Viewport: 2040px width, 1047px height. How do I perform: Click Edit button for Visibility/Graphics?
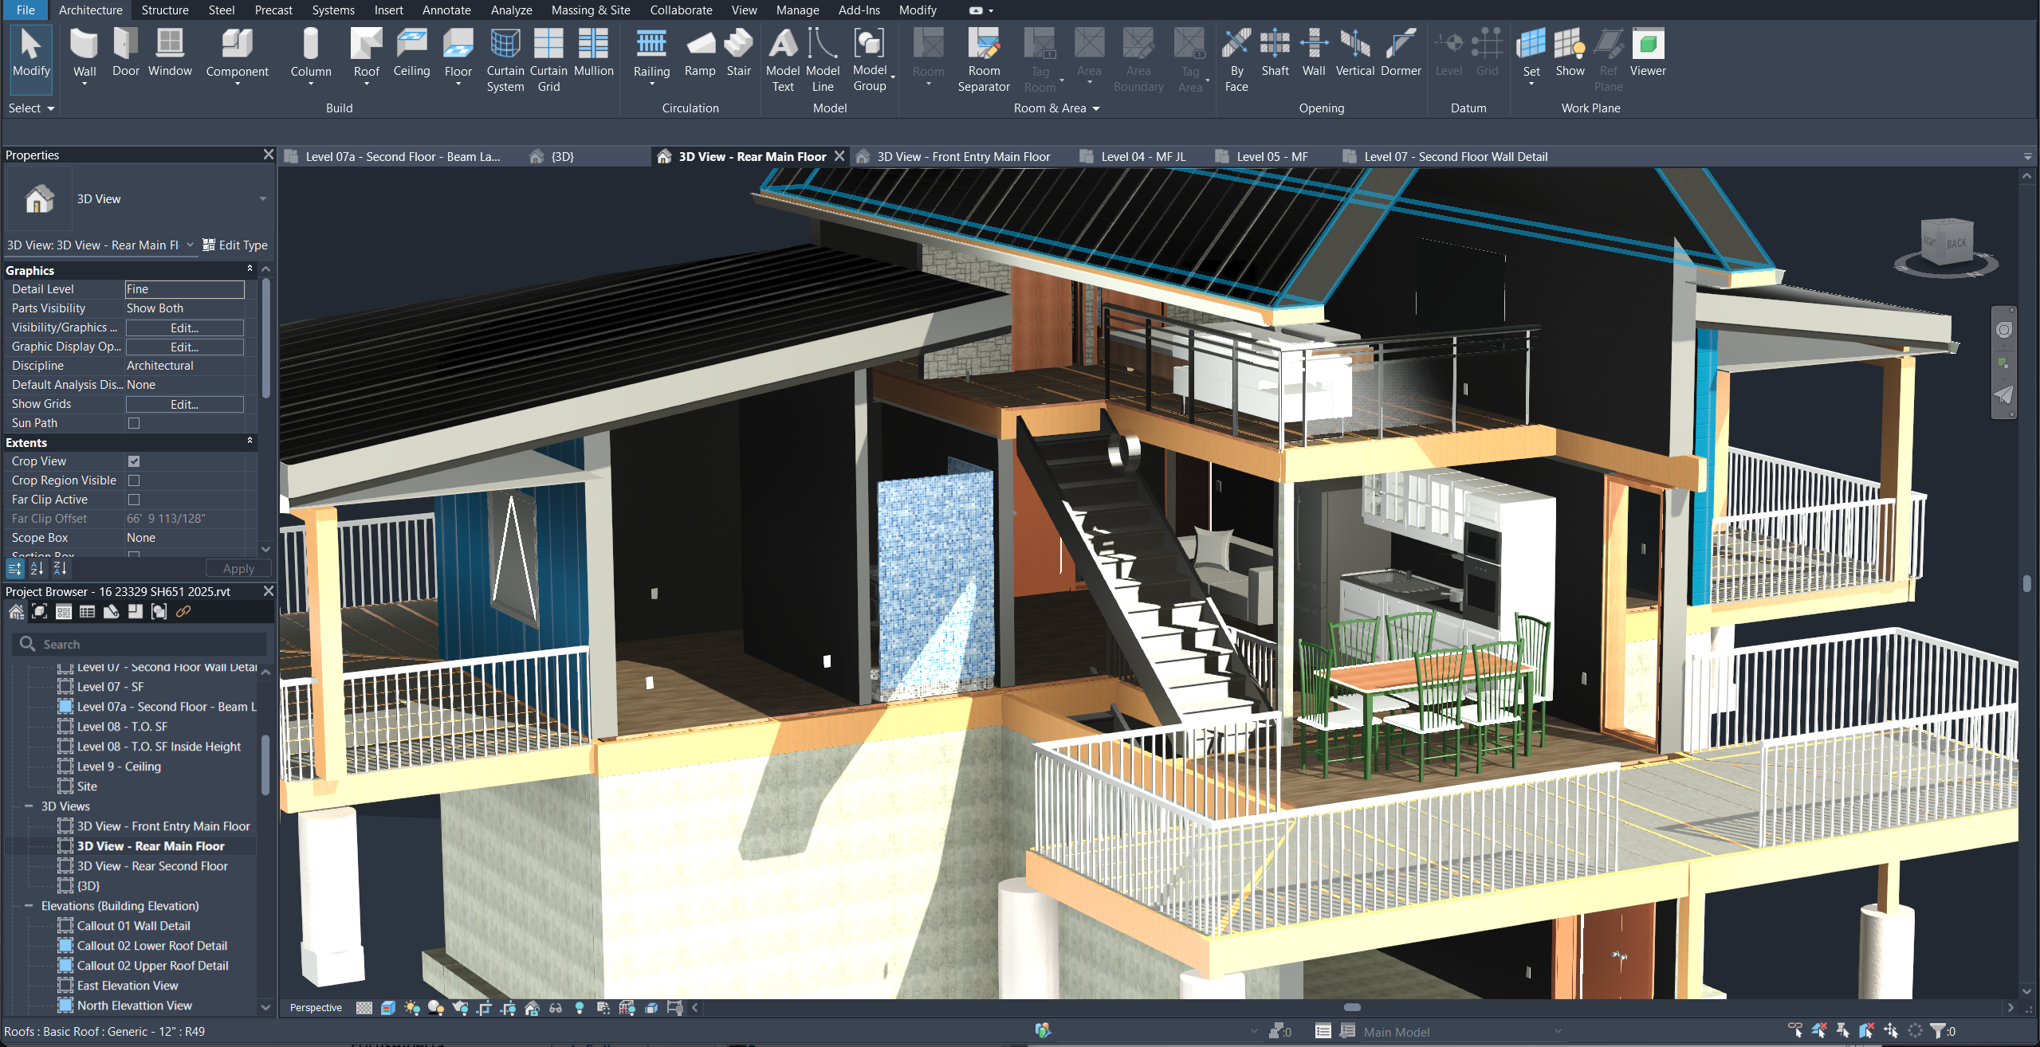pos(184,327)
